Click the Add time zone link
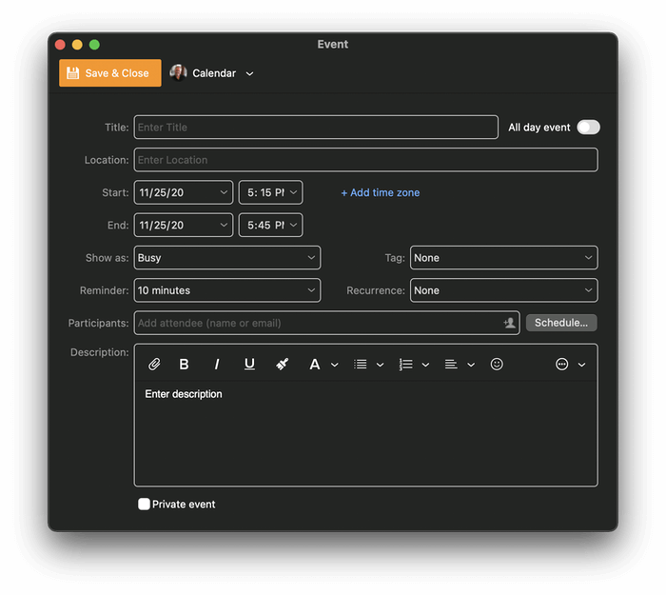666x595 pixels. click(x=380, y=192)
